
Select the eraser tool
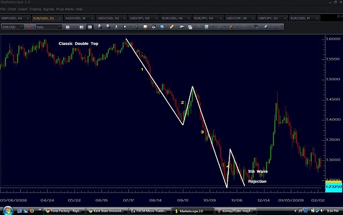point(266,27)
